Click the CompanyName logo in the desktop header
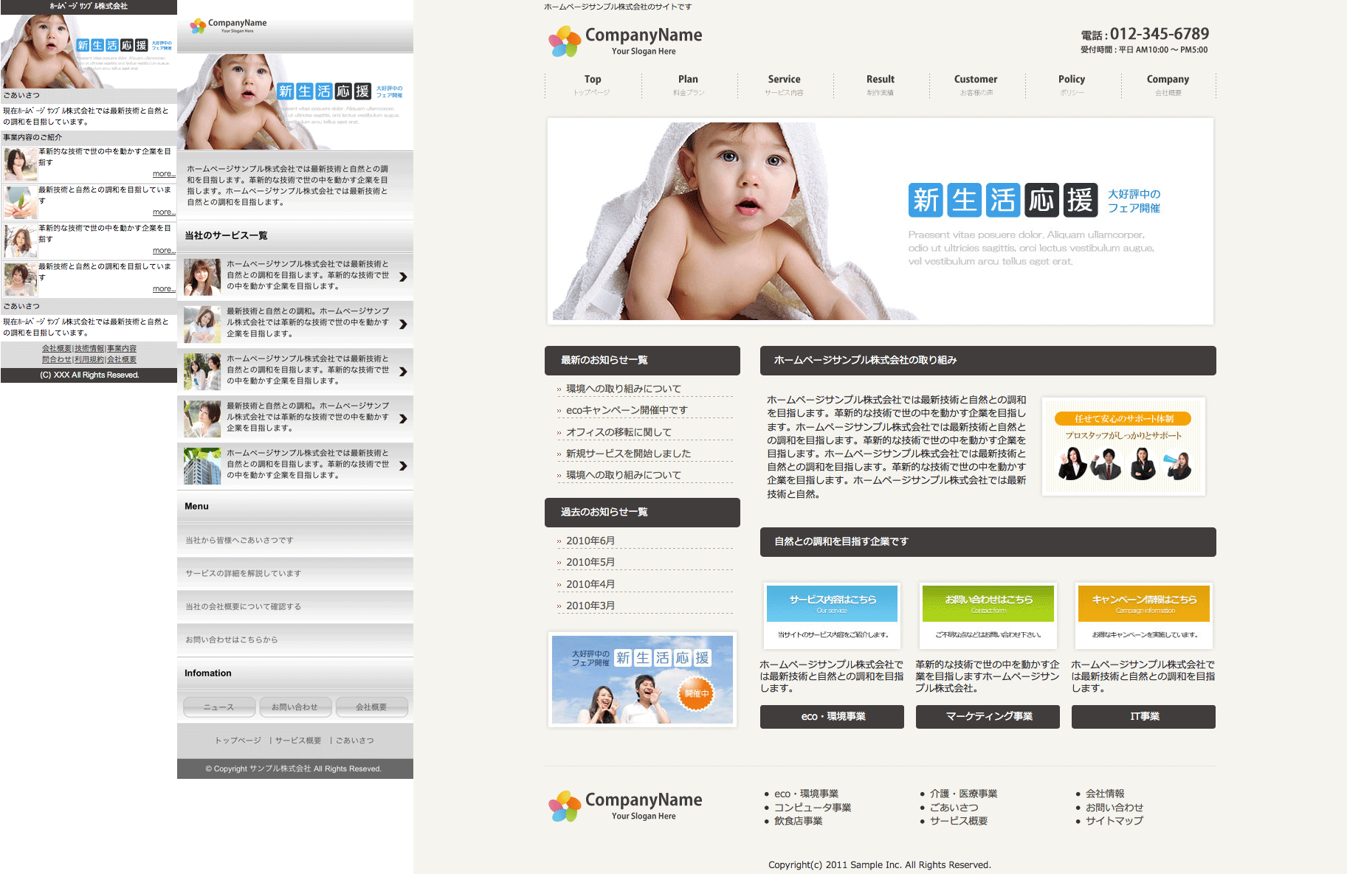The image size is (1347, 874). click(x=625, y=41)
